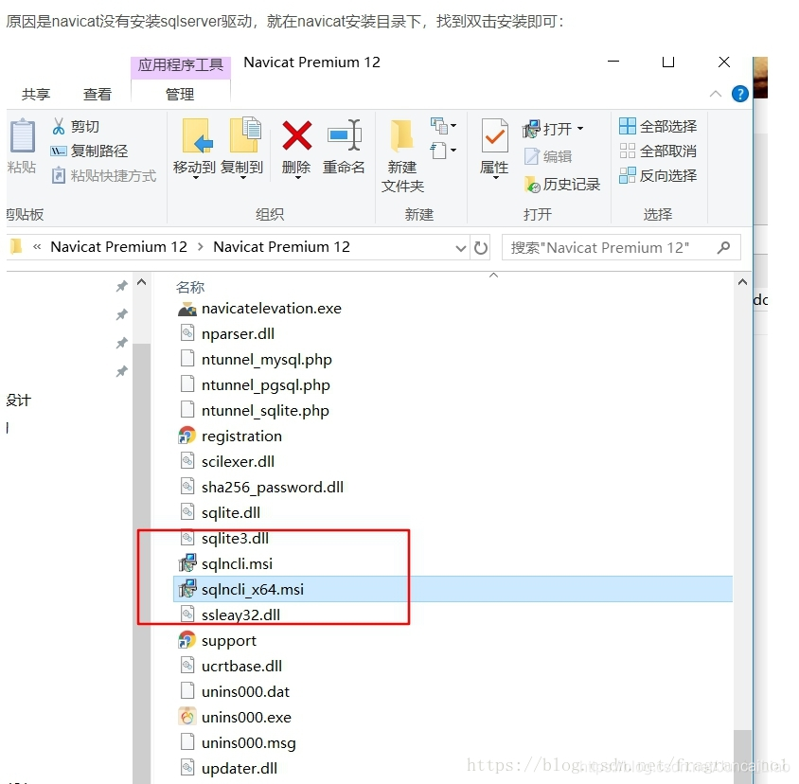Screen dimensions: 799x784
Task: Select unins000.msg file
Action: [x=248, y=742]
